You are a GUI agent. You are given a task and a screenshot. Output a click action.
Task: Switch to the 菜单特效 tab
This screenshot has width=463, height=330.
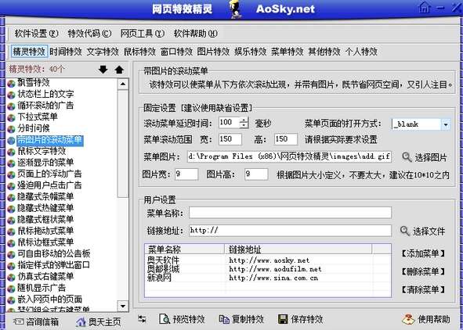coord(288,52)
